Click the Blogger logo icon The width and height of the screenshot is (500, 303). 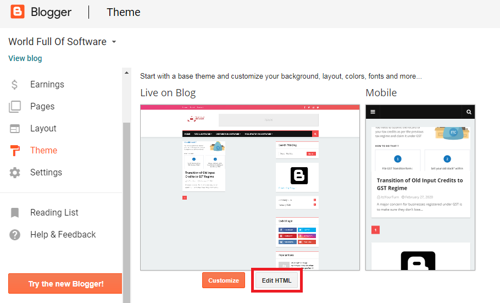pyautogui.click(x=17, y=12)
